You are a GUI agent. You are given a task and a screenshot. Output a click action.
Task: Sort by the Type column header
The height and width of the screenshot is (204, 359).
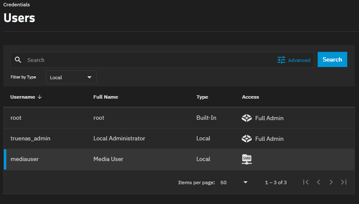[202, 97]
